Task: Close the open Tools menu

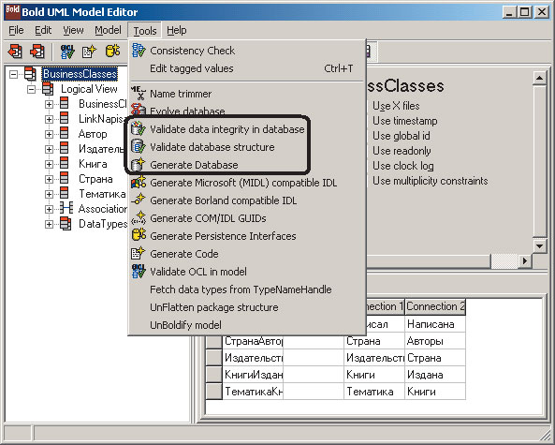Action: coord(145,31)
